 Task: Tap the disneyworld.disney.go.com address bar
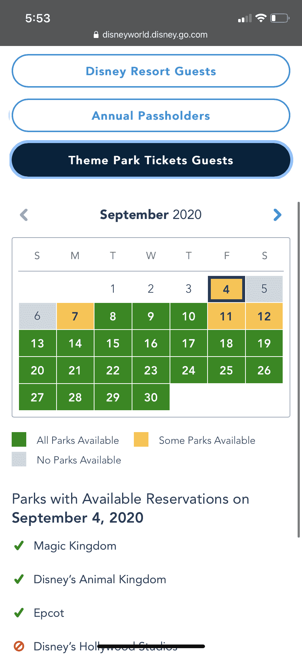(151, 35)
